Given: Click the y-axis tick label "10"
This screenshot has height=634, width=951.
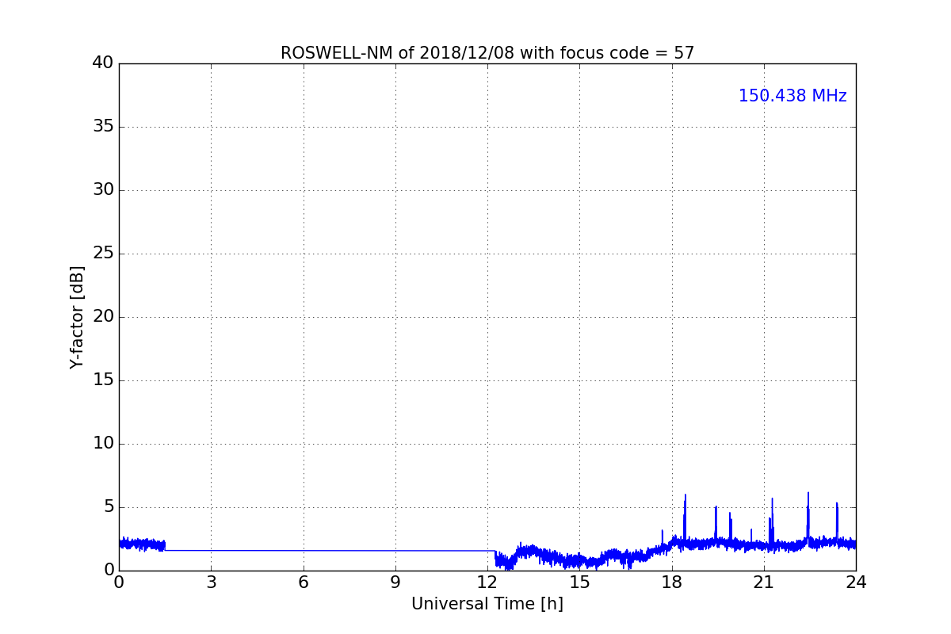Looking at the screenshot, I should (x=103, y=443).
